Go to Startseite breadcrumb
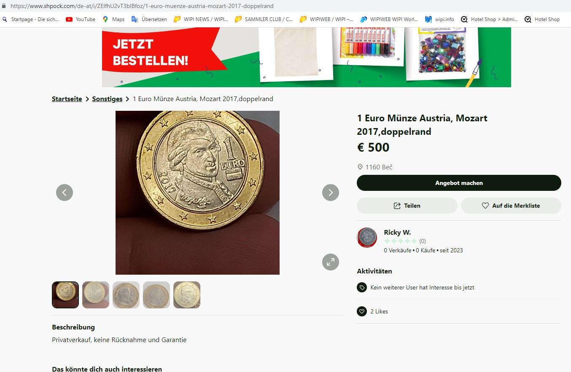The height and width of the screenshot is (372, 571). coord(67,99)
